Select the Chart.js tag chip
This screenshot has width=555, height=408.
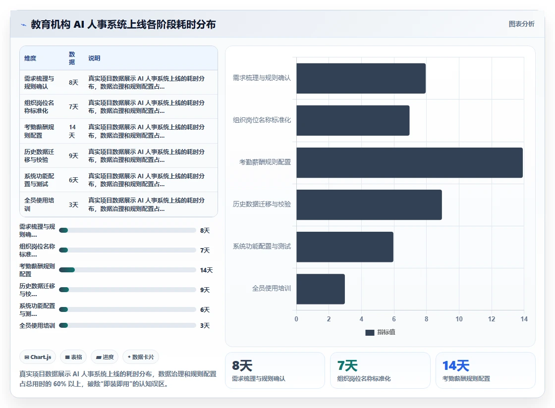coord(38,357)
